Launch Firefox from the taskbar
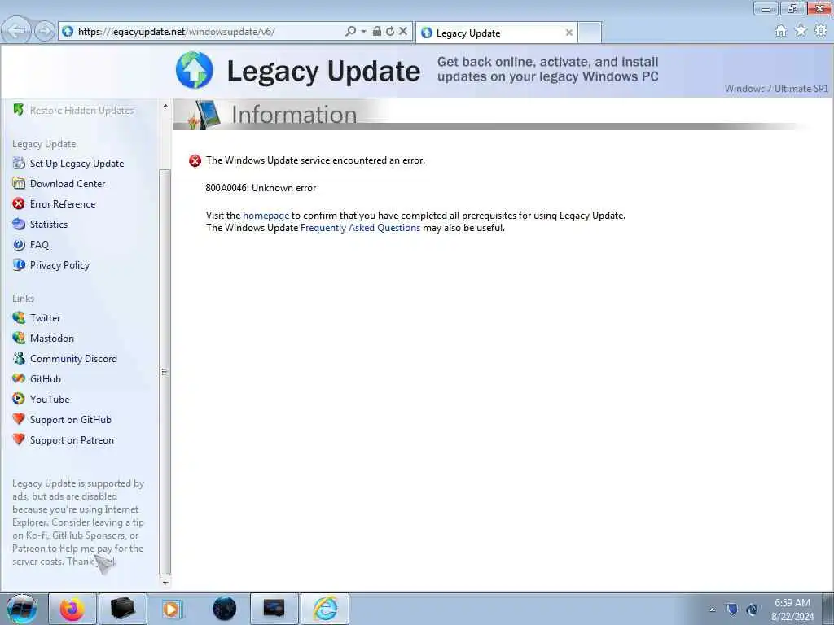The image size is (834, 625). [x=72, y=609]
